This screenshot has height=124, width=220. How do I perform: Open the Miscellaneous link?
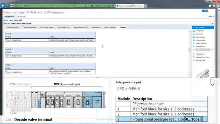[x=200, y=46]
